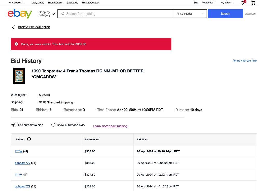
Task: Expand the Shop by category menu
Action: (47, 14)
